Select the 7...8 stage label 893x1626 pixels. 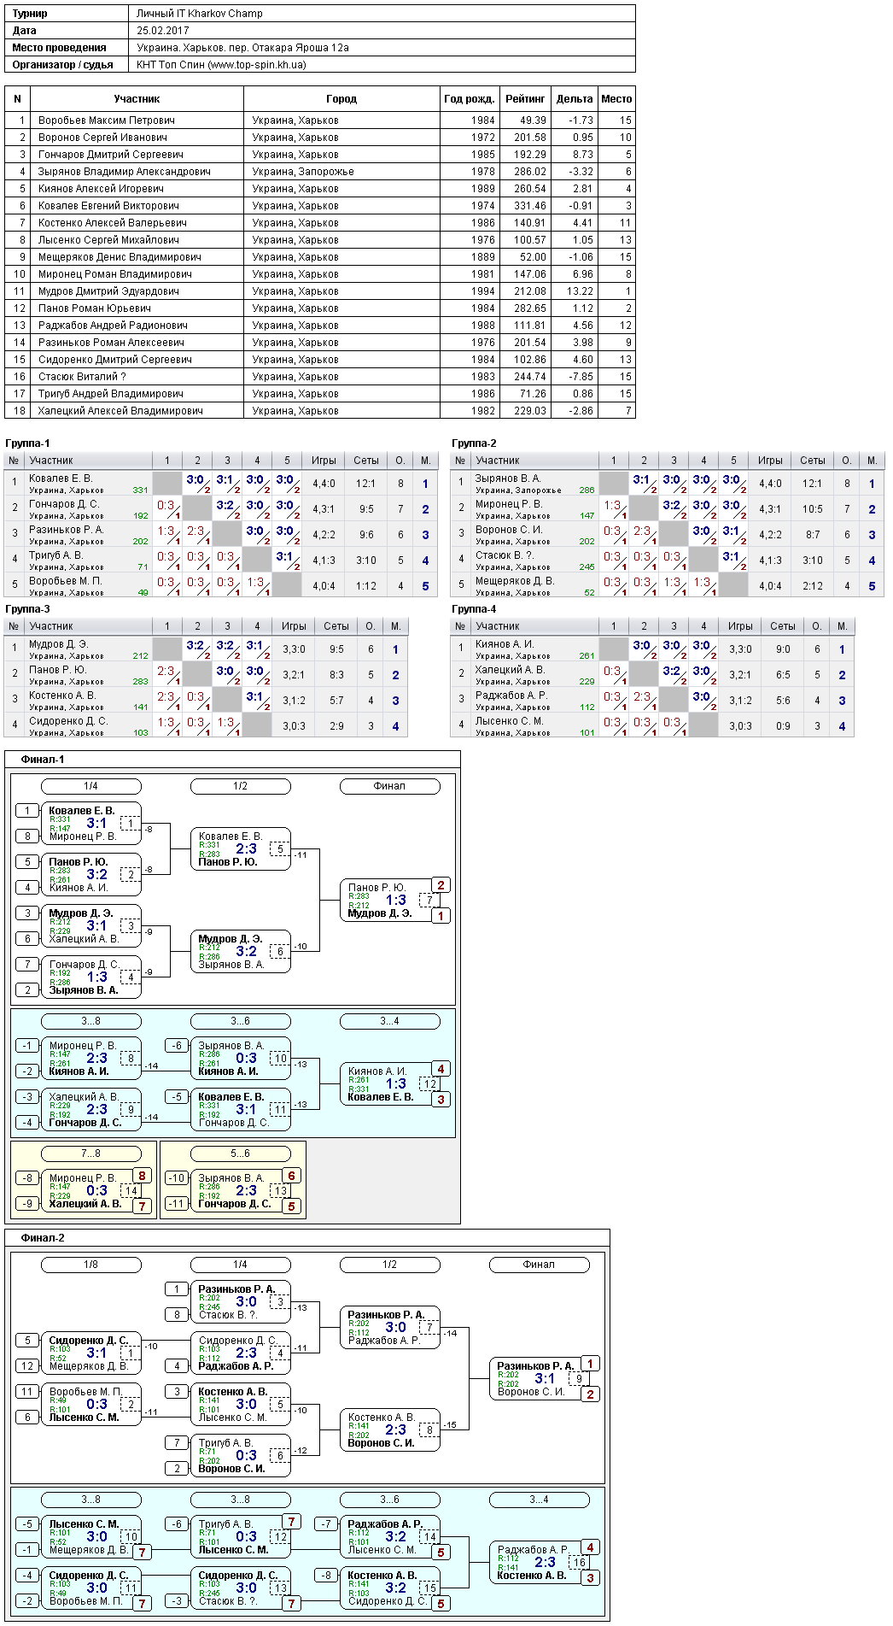[x=91, y=1153]
